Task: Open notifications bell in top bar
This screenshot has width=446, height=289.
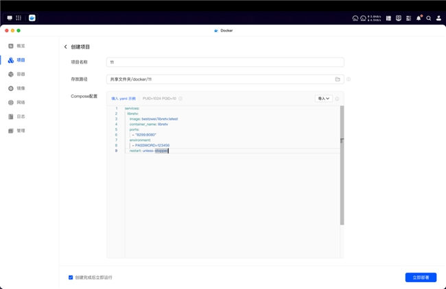Action: click(419, 18)
